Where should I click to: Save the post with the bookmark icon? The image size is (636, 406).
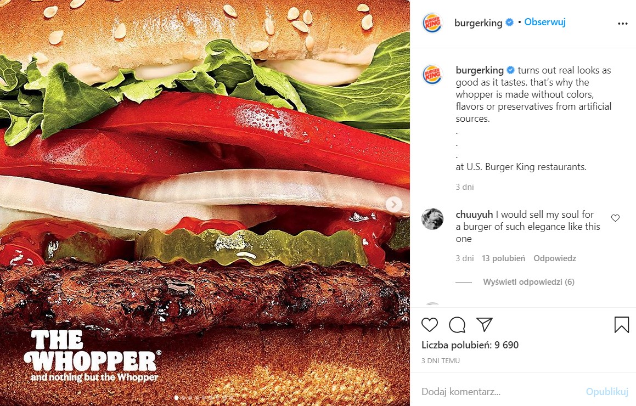pos(621,325)
